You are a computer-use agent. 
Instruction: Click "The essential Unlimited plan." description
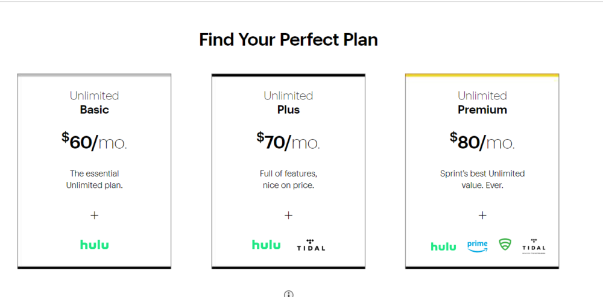[x=94, y=180]
